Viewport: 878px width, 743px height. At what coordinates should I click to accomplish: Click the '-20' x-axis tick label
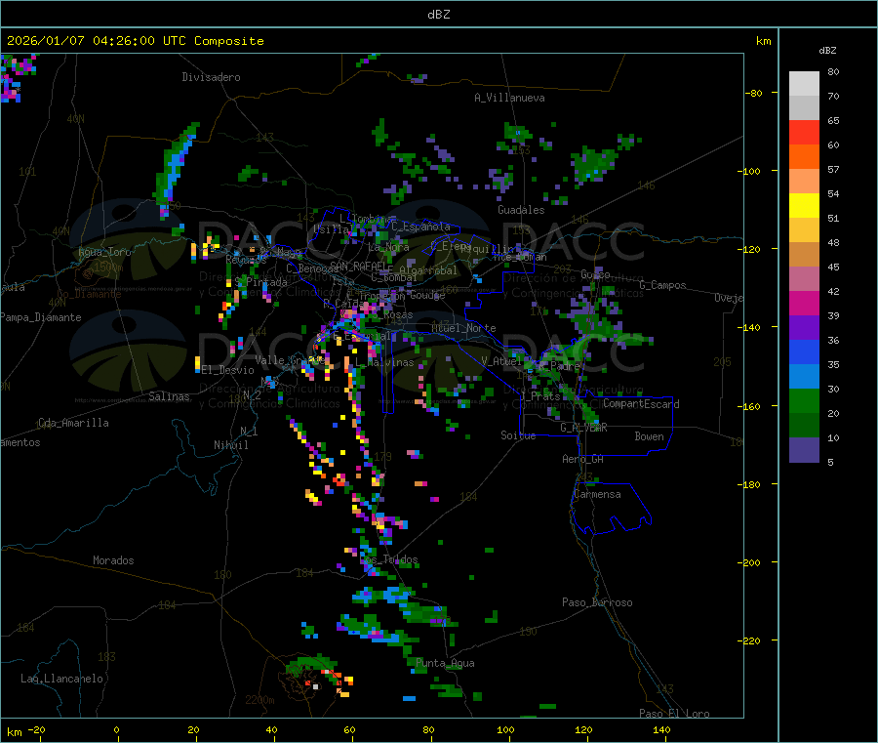tap(36, 730)
